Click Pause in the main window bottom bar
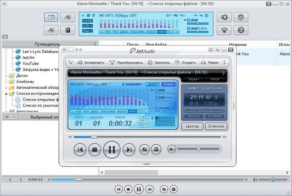The image size is (292, 196). tap(139, 189)
